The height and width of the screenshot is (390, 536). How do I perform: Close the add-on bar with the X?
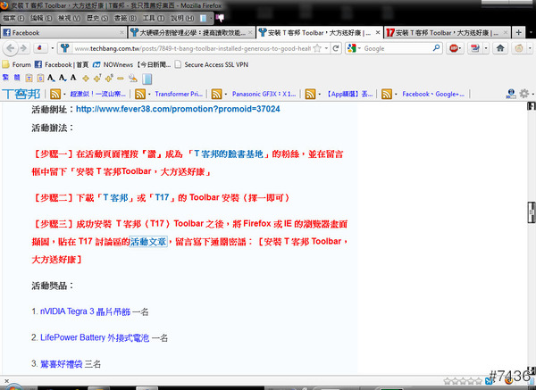[6, 383]
